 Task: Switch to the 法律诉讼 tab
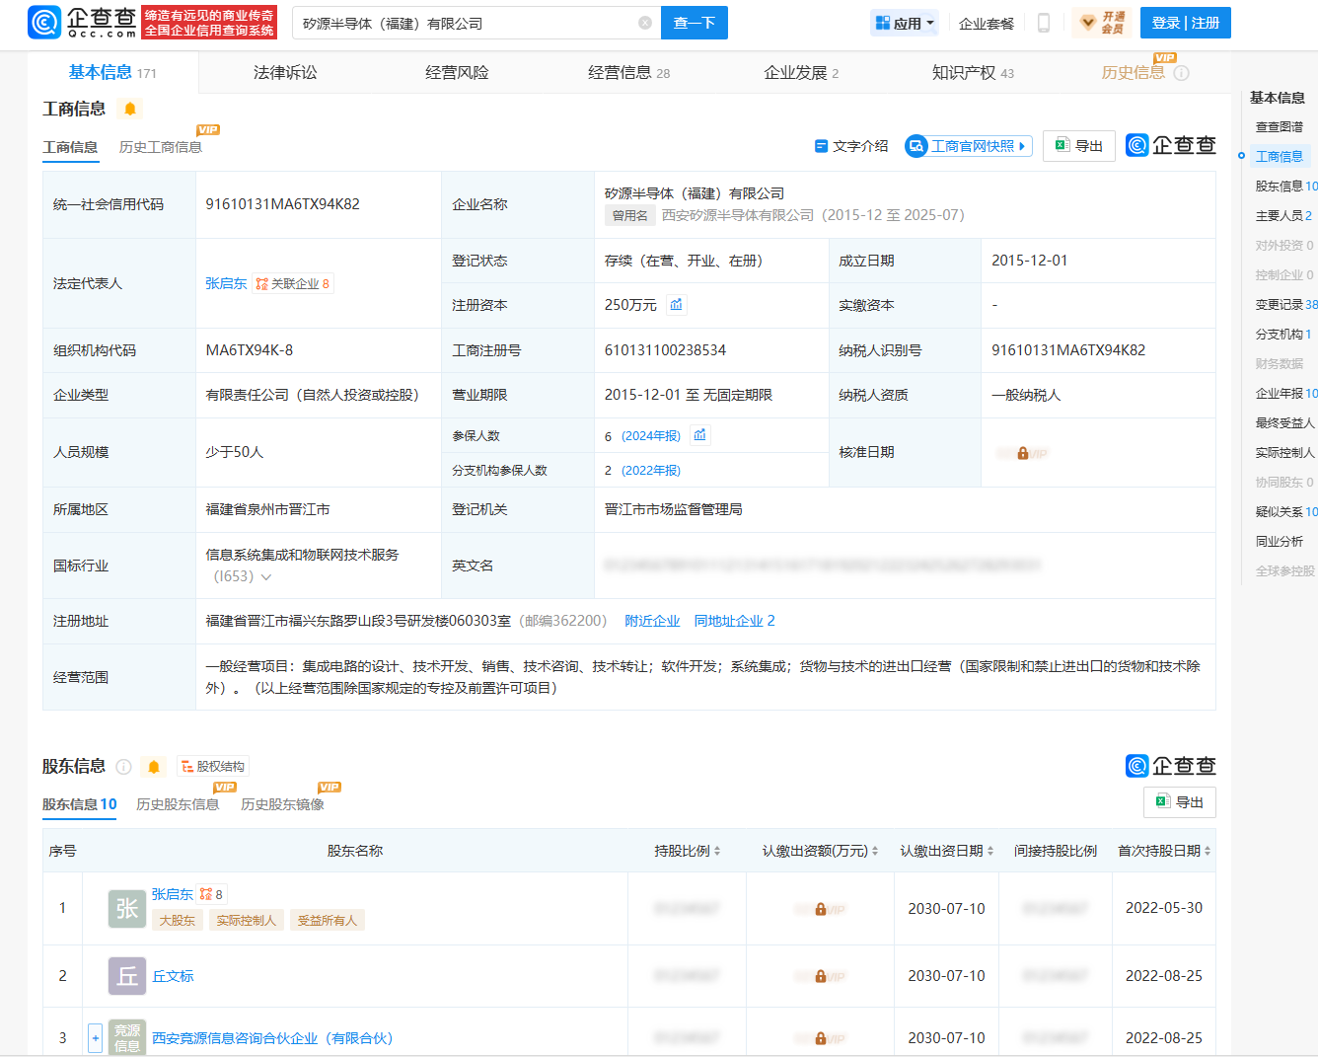click(285, 73)
